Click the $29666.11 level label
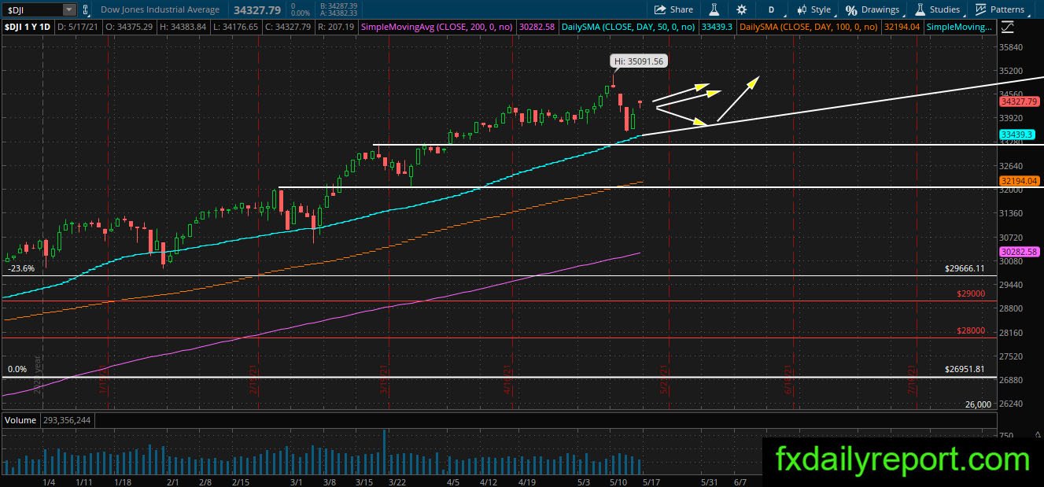This screenshot has width=1044, height=487. click(965, 268)
